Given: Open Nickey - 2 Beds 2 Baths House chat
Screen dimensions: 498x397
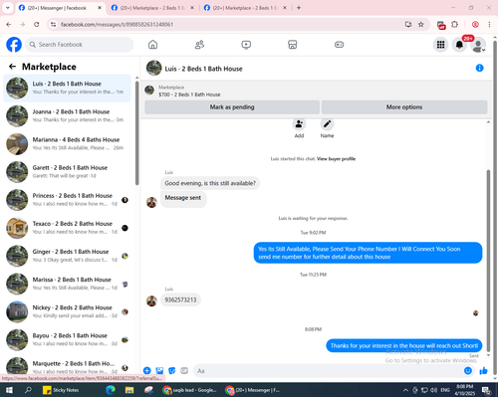Looking at the screenshot, I should pyautogui.click(x=67, y=311).
